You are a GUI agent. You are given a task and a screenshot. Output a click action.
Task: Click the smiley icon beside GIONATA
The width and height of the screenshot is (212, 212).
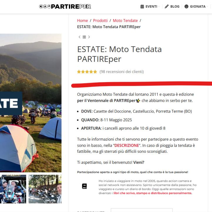(x=186, y=6)
